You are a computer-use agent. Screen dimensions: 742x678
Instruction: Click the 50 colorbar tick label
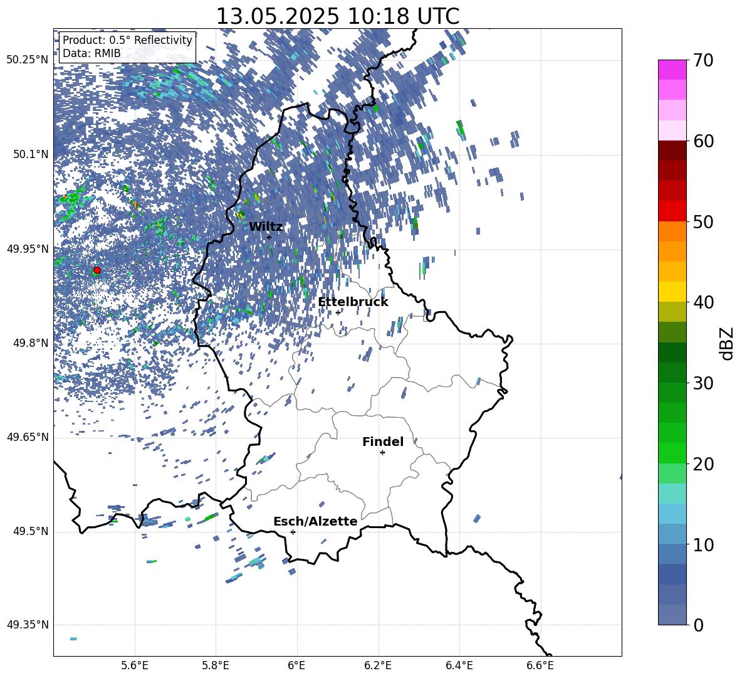703,222
